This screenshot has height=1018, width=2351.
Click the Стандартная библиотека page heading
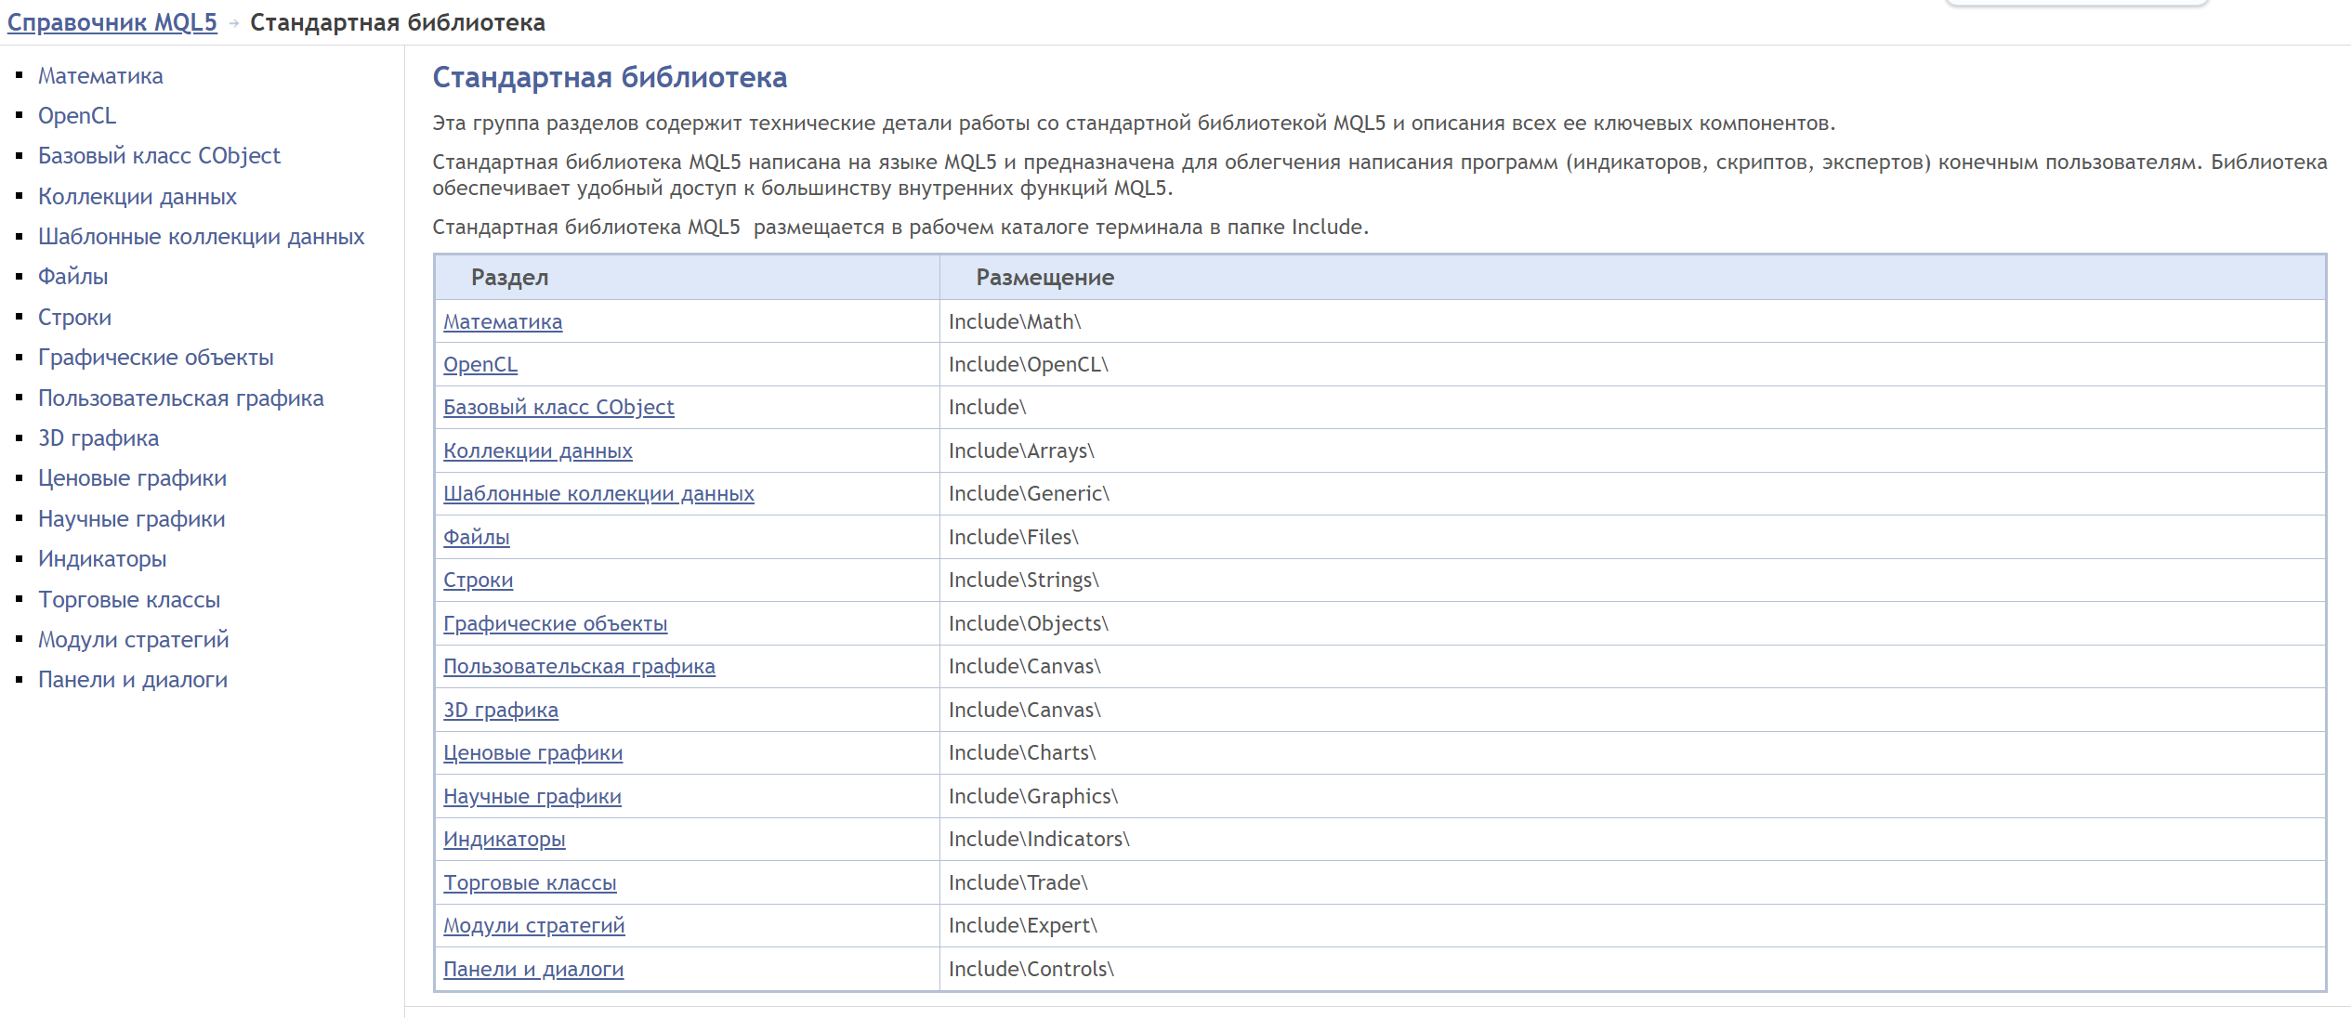point(610,77)
